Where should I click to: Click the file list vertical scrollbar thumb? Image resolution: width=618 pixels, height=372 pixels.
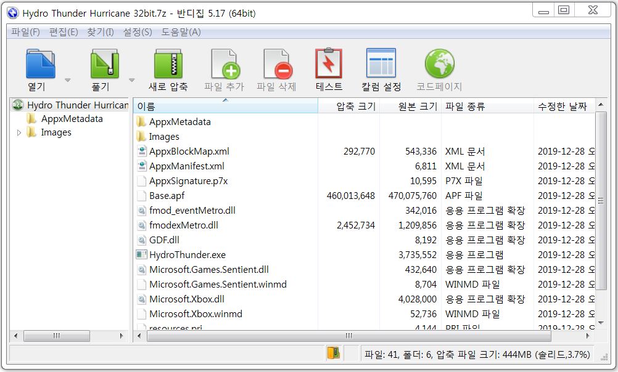coord(601,201)
